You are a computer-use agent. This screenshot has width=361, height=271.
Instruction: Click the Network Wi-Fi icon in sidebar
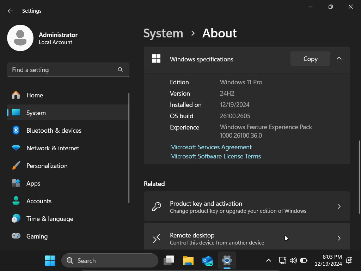point(16,148)
